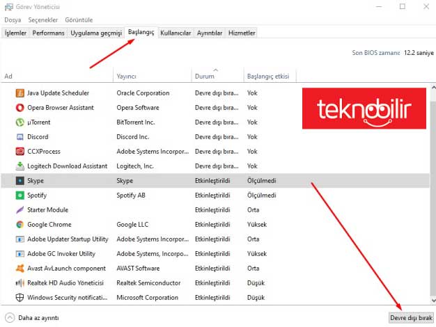Click the AVAST Software publisher cell
Viewport: 436px width, 327px height.
138,269
